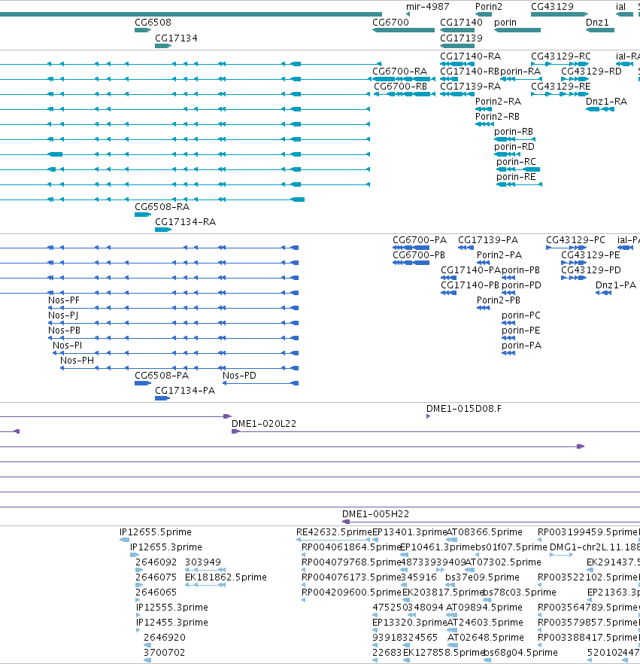Click the CG43129-PC protein label

click(576, 240)
